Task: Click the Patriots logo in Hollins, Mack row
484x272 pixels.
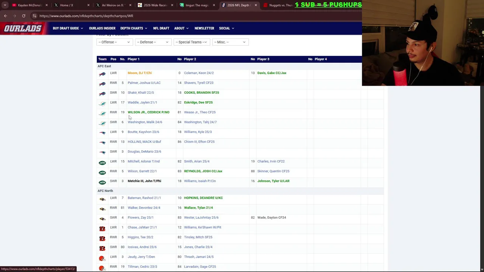Action: tap(102, 143)
